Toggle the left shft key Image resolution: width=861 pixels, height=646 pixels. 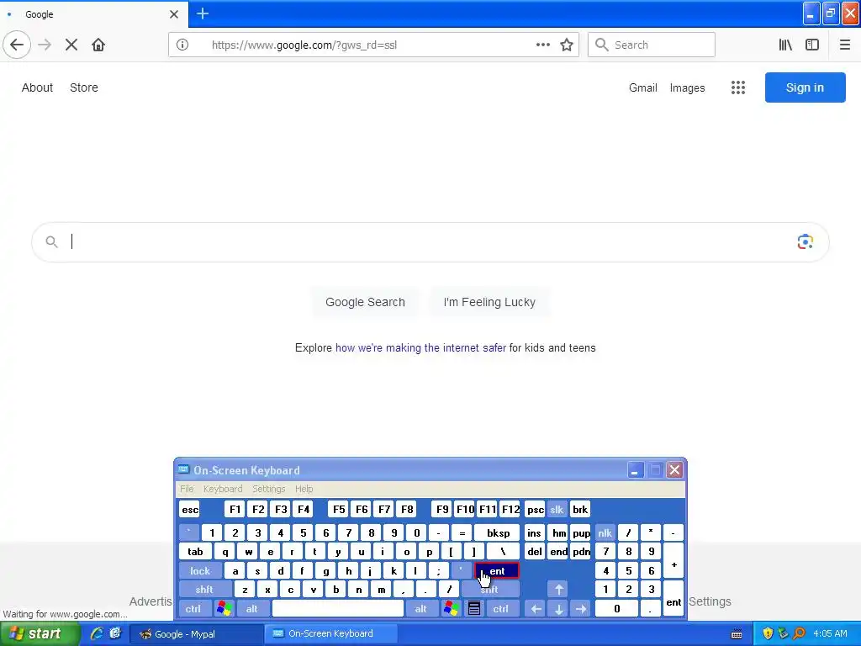tap(204, 590)
